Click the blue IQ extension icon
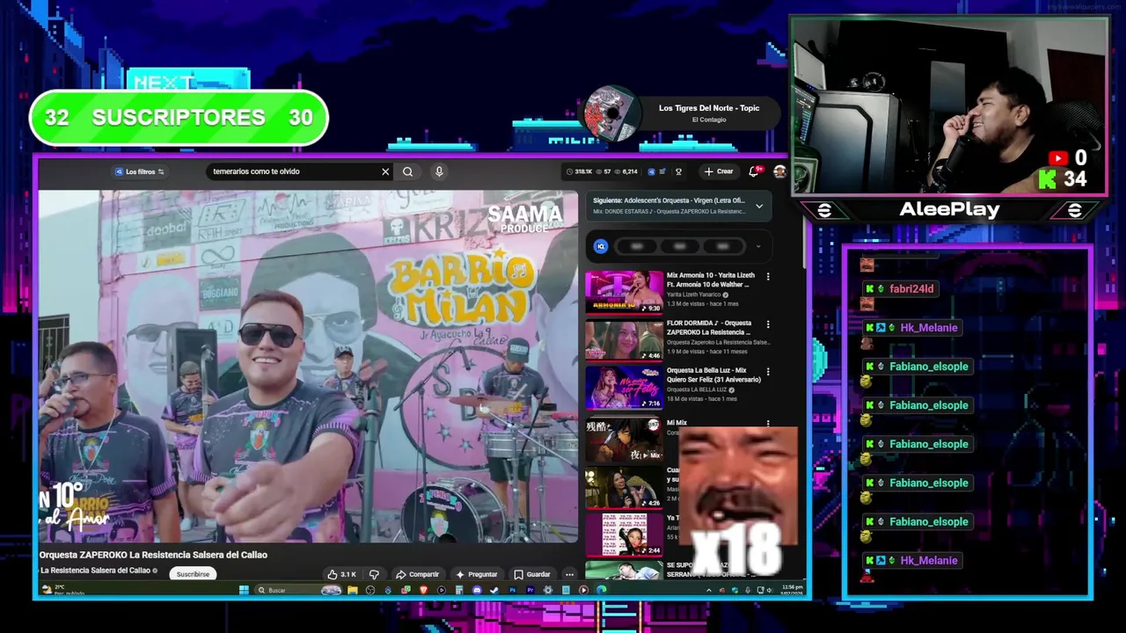This screenshot has height=633, width=1126. coord(601,246)
